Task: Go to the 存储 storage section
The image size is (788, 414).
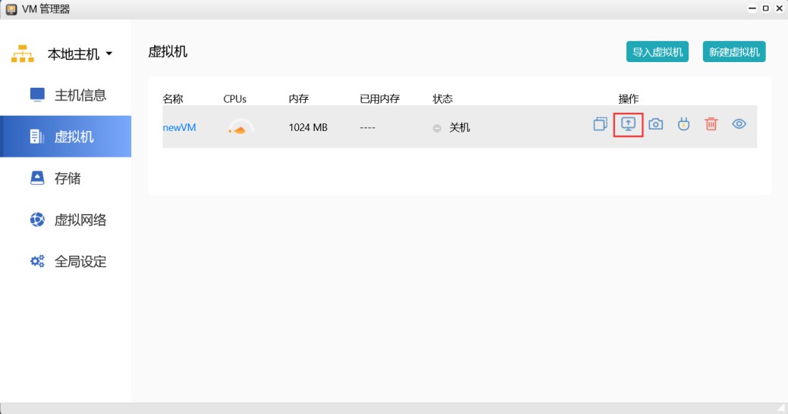Action: point(67,179)
